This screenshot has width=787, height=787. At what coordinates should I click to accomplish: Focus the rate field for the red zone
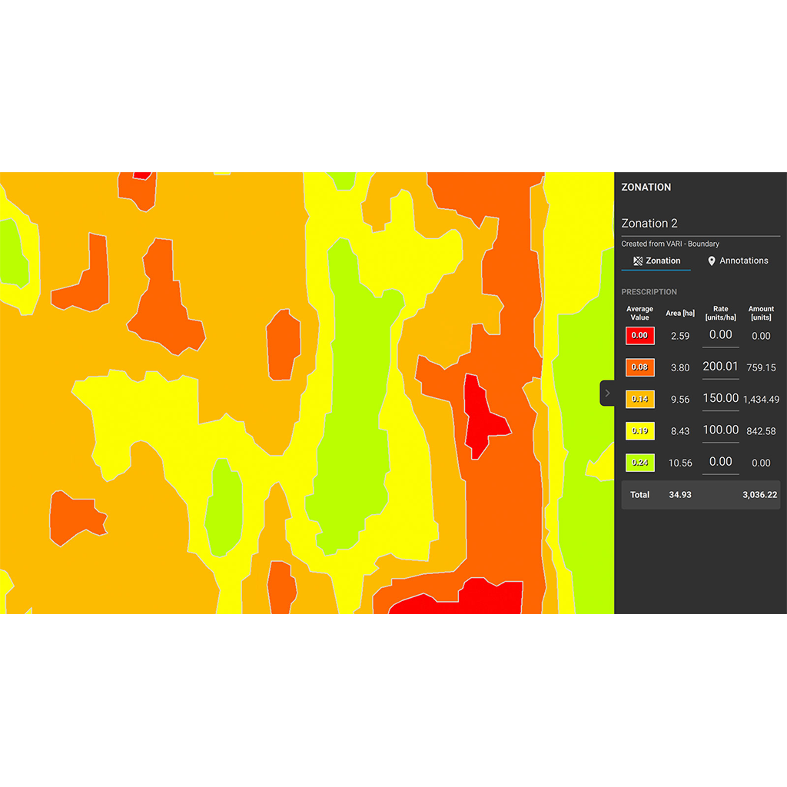[720, 335]
